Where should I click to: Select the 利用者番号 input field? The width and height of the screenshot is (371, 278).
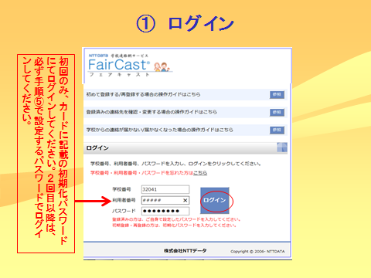pyautogui.click(x=165, y=200)
